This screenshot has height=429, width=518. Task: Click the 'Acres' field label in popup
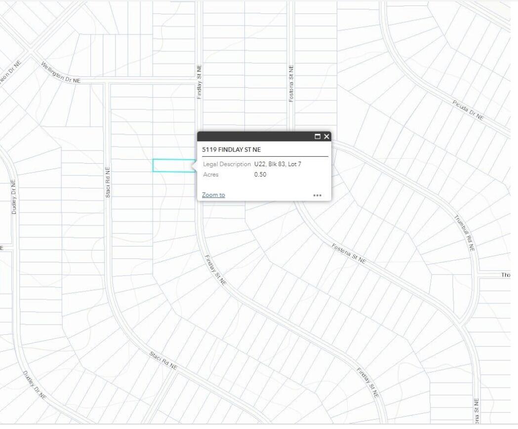(x=211, y=175)
